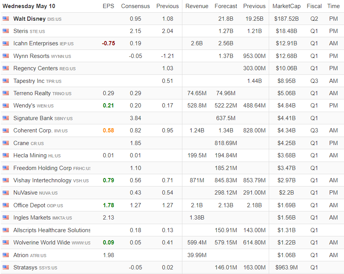
Task: Click the Consensus column header
Action: (x=136, y=6)
